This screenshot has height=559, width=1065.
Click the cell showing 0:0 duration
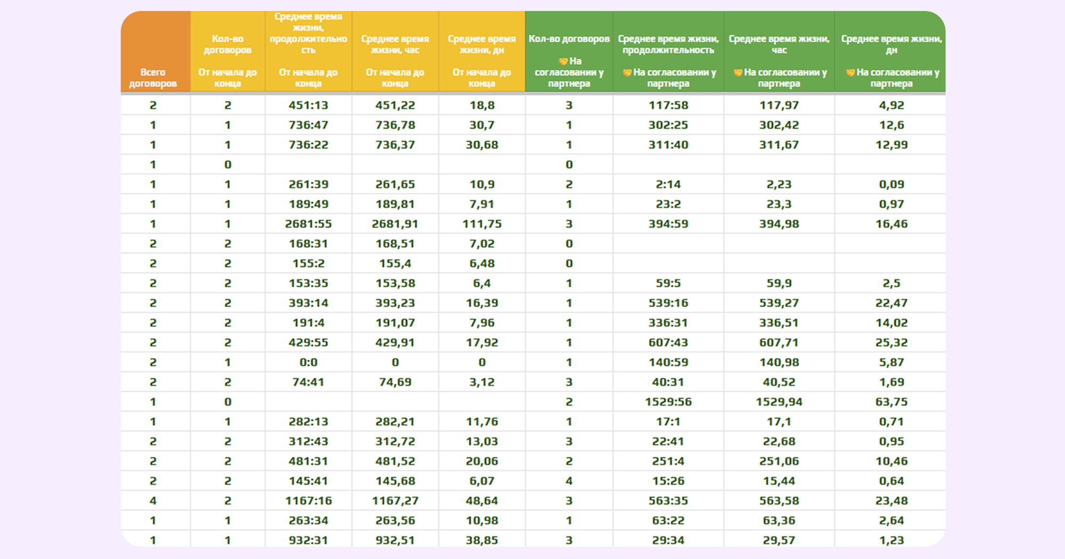(x=308, y=362)
